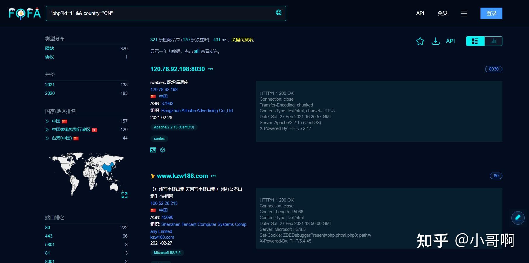
Task: Click the centos tag
Action: pyautogui.click(x=159, y=139)
